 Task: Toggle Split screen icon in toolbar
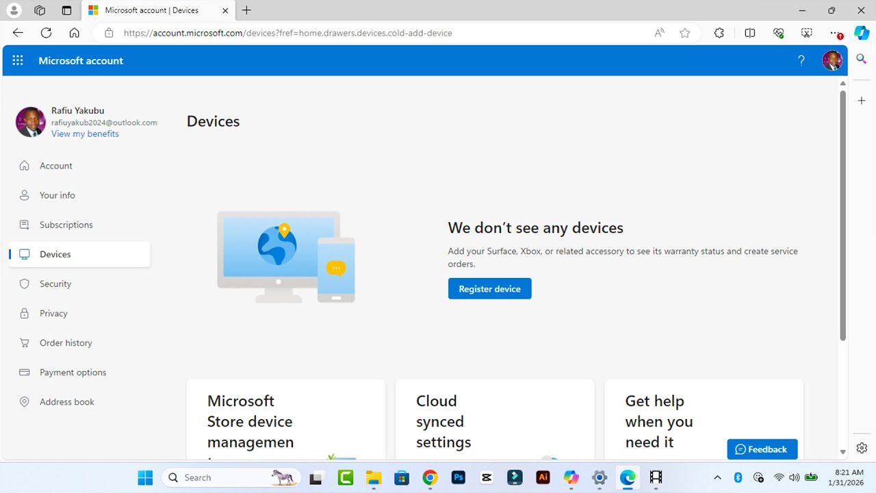pyautogui.click(x=749, y=32)
